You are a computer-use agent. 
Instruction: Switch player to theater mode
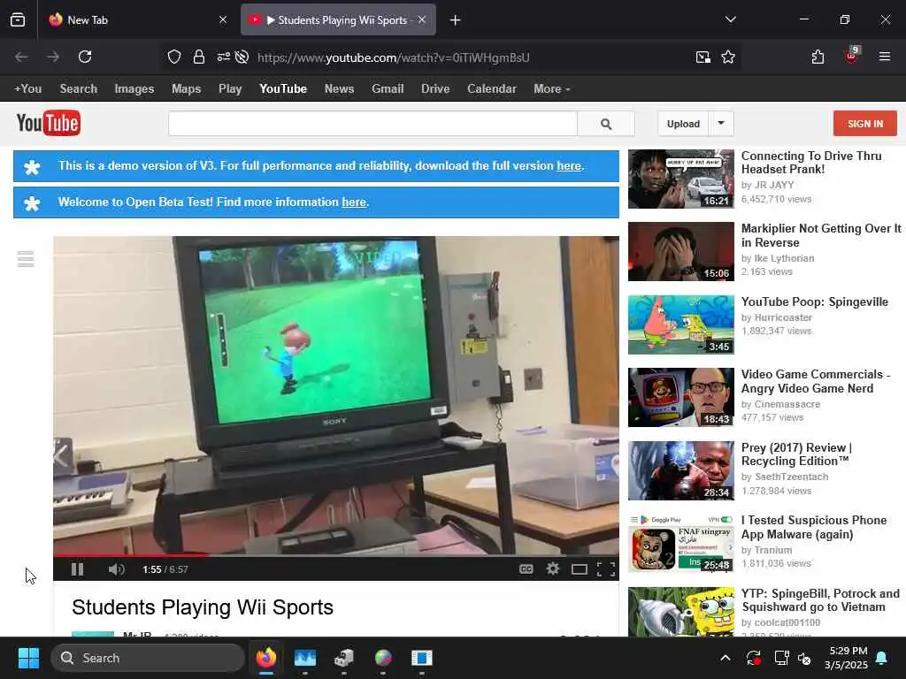click(x=579, y=570)
